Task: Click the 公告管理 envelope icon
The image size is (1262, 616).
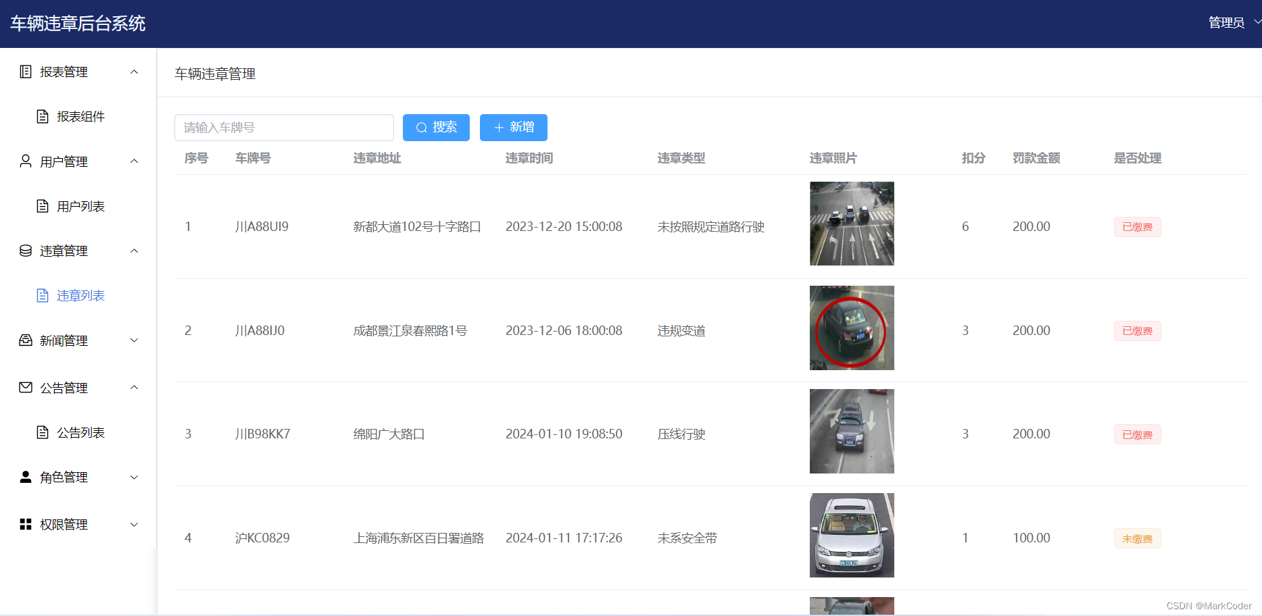Action: click(x=26, y=387)
